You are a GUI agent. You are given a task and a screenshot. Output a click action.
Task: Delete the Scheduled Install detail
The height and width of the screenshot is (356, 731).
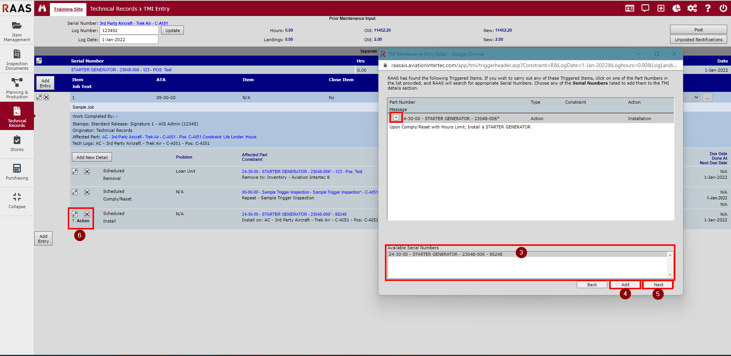coord(87,214)
